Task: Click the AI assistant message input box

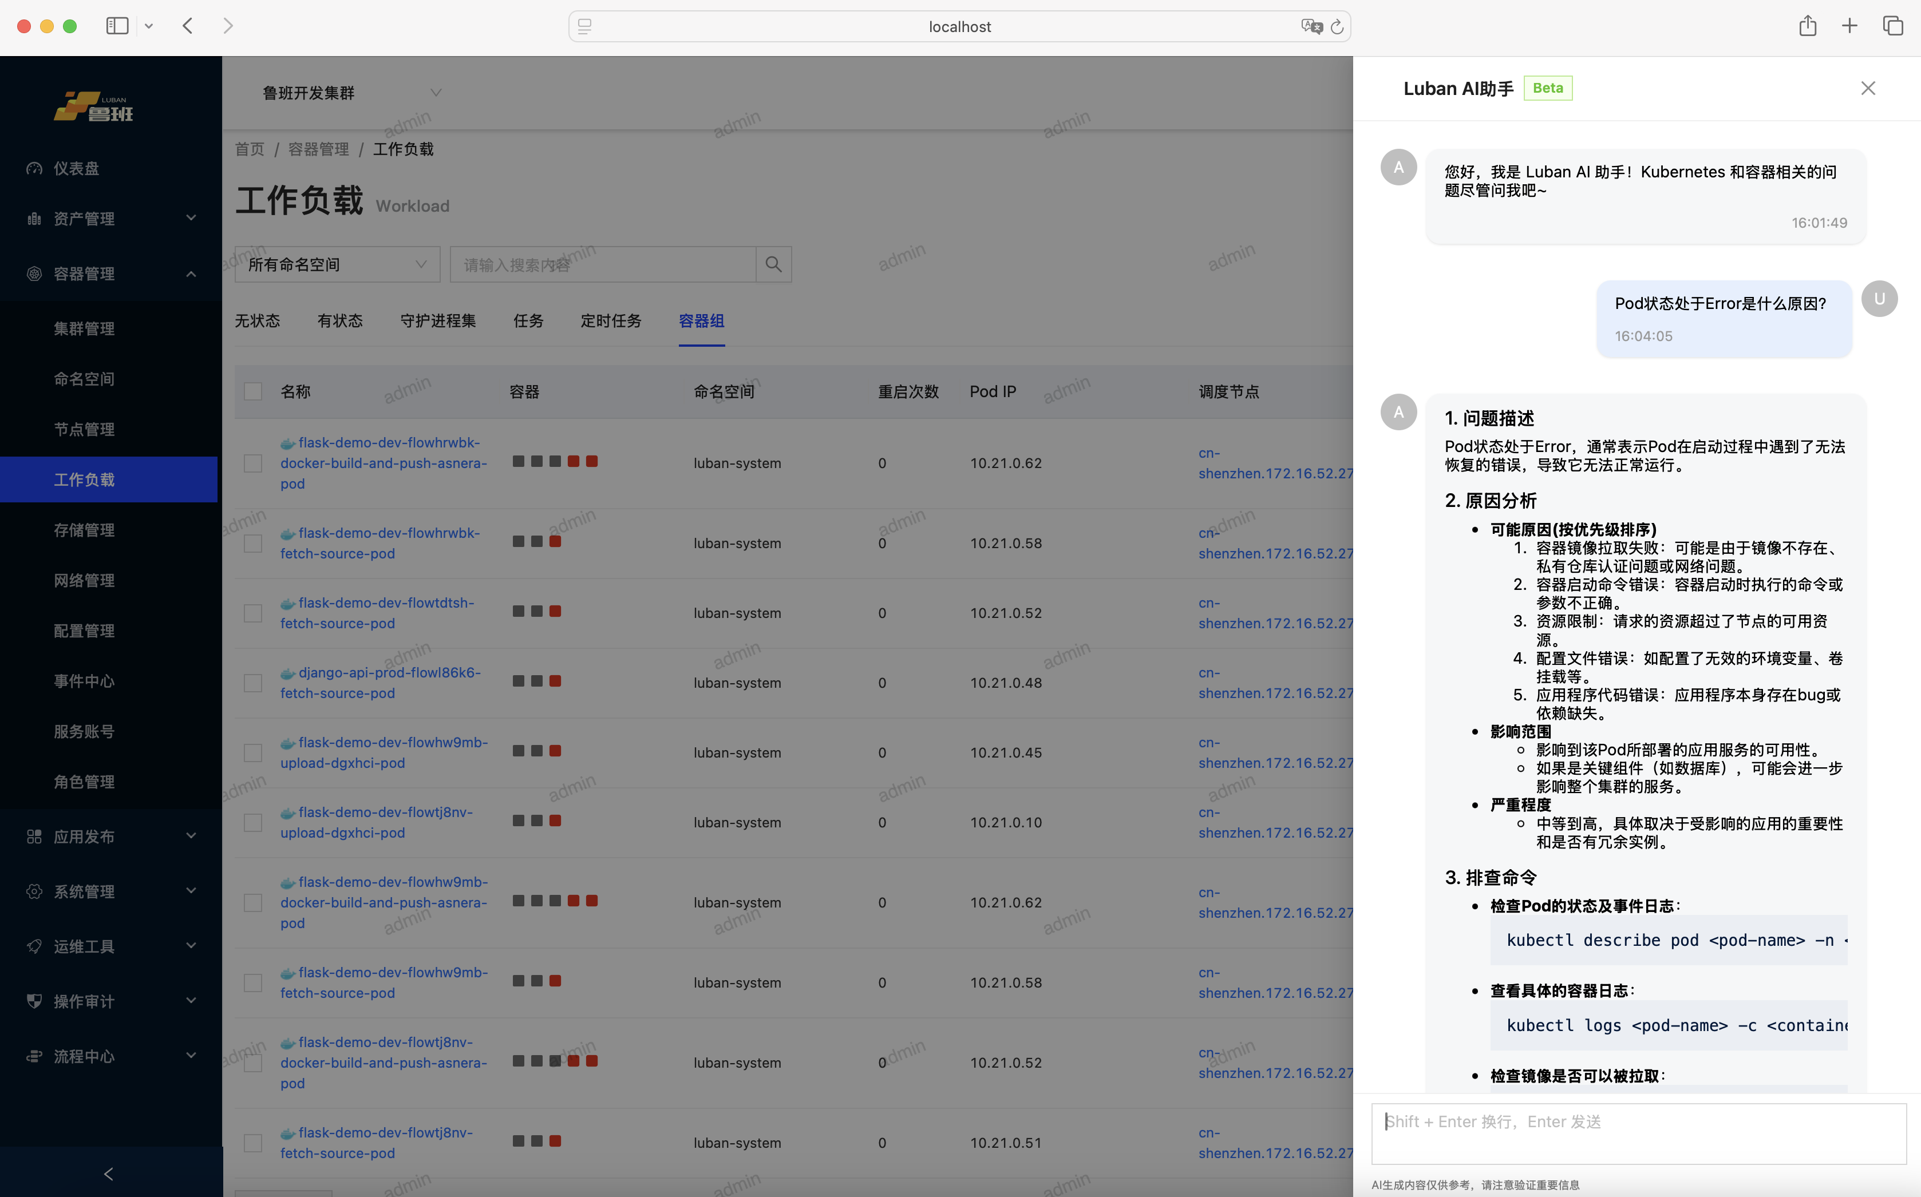Action: coord(1638,1133)
